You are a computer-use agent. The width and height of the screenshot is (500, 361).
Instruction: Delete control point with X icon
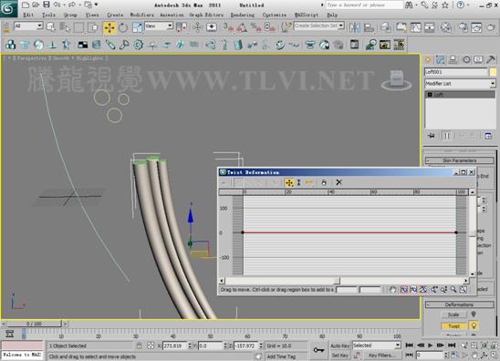[x=339, y=182]
